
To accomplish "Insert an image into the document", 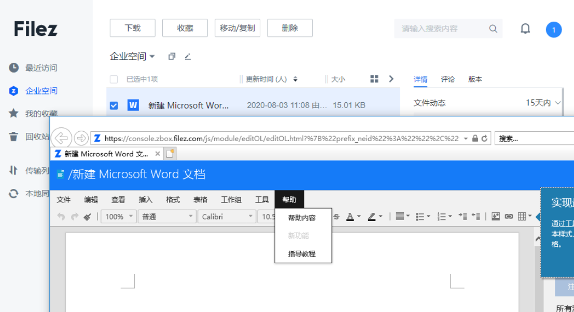I will (x=496, y=216).
